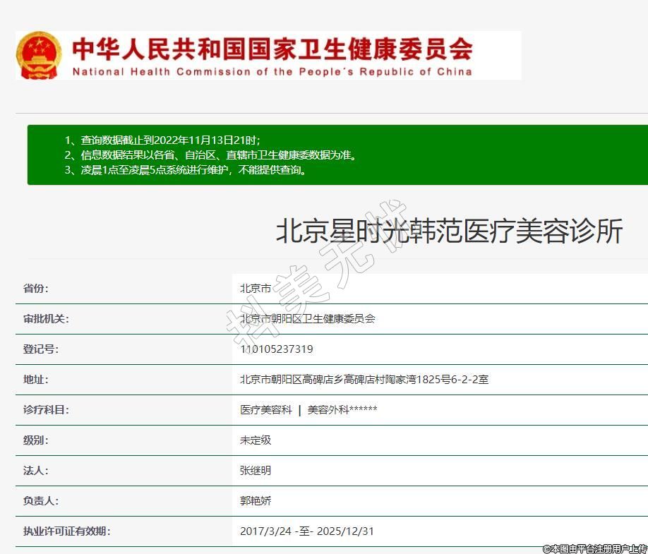Click the second notice line in green banner
648x554 pixels.
210,155
